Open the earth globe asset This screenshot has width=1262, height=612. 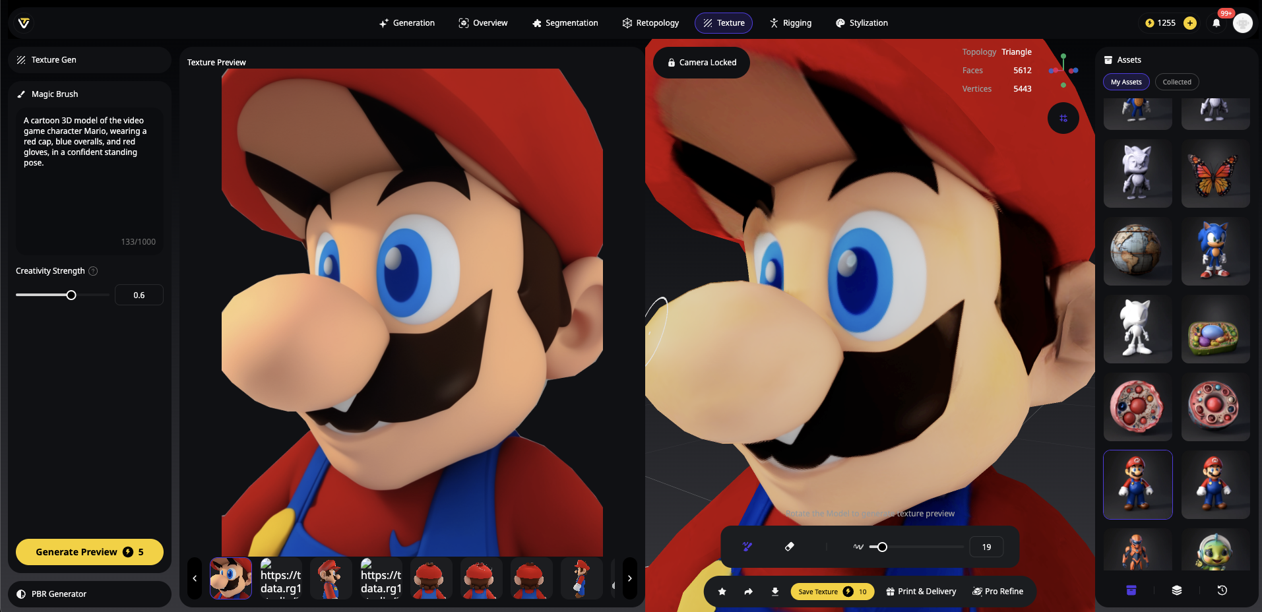(x=1138, y=251)
